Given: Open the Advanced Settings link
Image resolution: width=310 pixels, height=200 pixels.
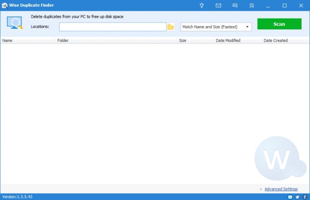Looking at the screenshot, I should (281, 189).
